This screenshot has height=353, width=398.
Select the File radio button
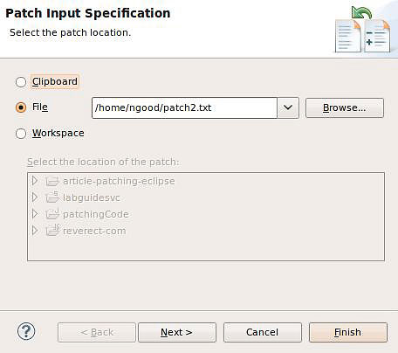click(x=21, y=107)
